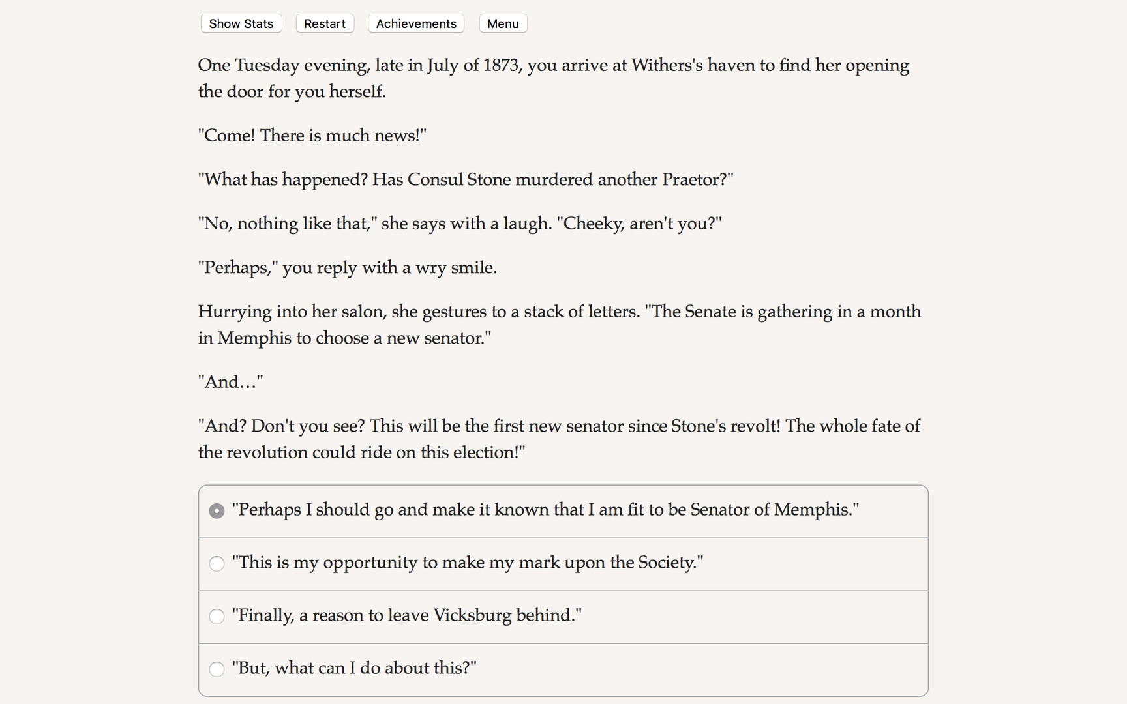Viewport: 1127px width, 704px height.
Task: Select the senator candidacy response option
Action: [545, 510]
